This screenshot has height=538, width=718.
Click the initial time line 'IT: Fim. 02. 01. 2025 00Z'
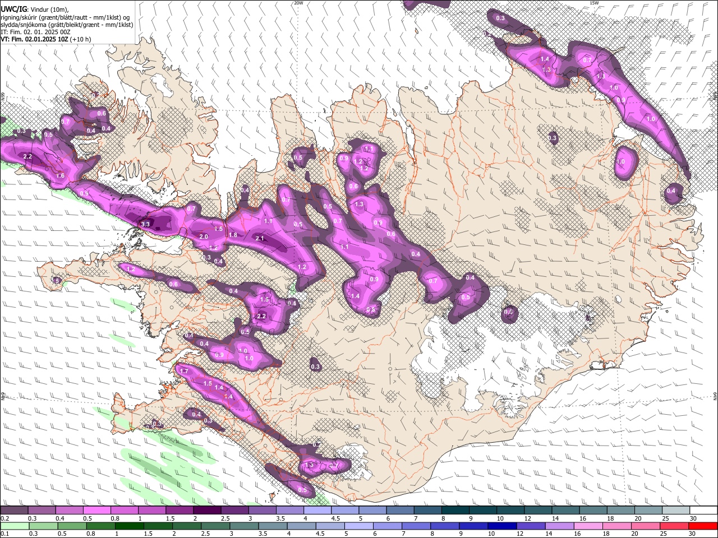coord(35,32)
